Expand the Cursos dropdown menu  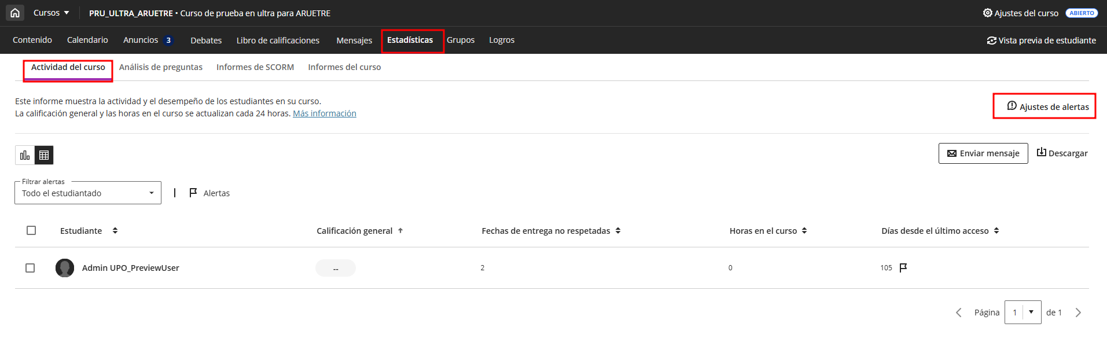pyautogui.click(x=51, y=13)
